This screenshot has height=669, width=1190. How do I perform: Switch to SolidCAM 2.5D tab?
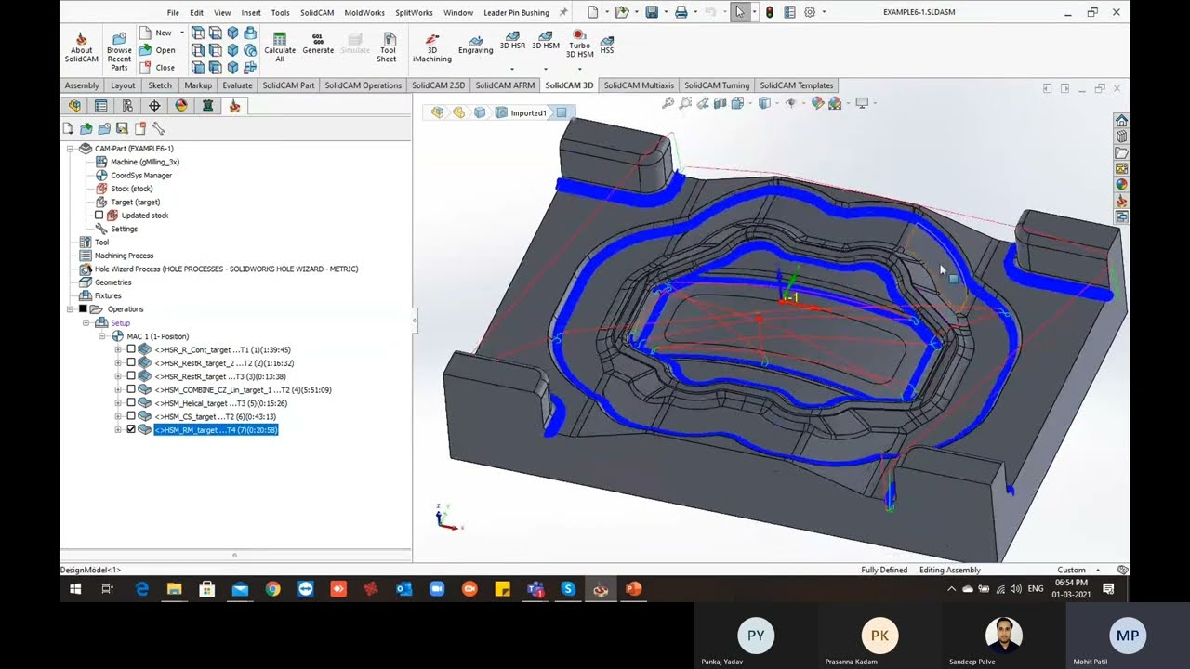coord(438,85)
